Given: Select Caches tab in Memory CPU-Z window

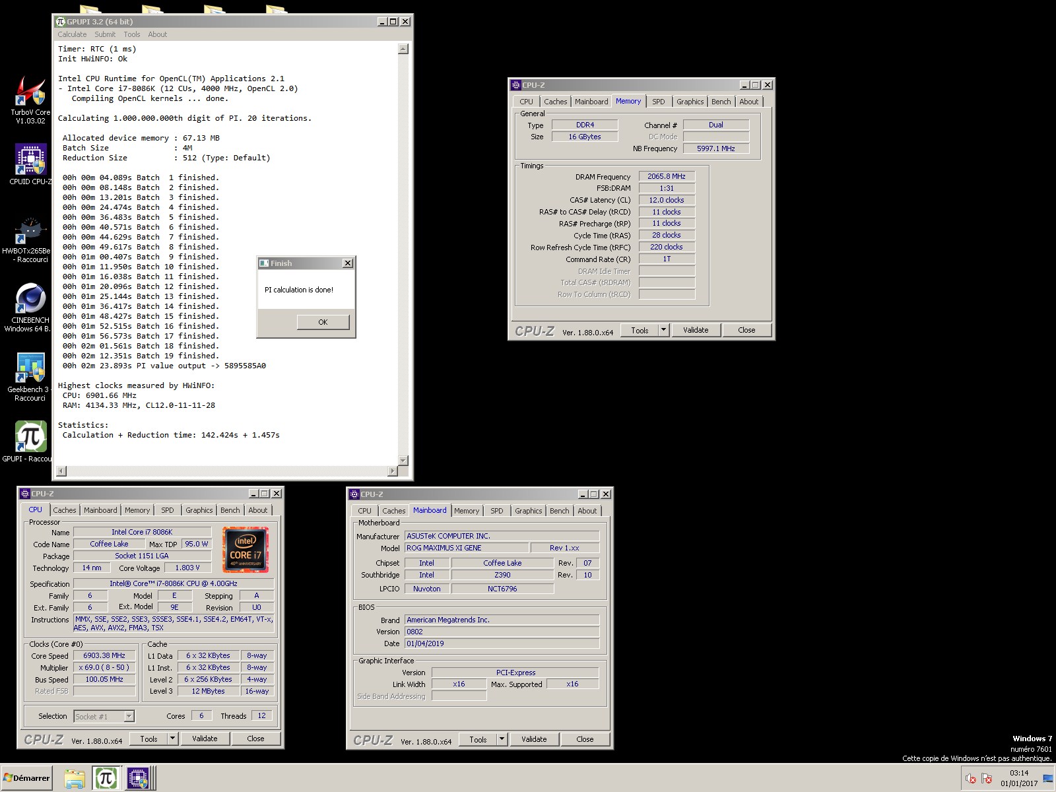Looking at the screenshot, I should click(x=555, y=102).
